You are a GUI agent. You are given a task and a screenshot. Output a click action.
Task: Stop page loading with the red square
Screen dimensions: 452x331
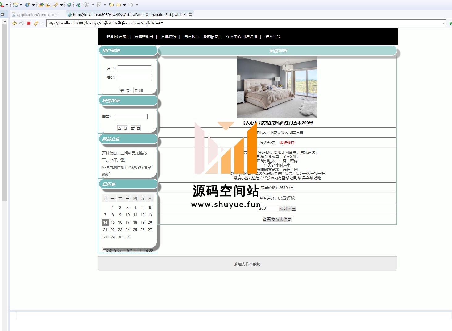click(29, 23)
